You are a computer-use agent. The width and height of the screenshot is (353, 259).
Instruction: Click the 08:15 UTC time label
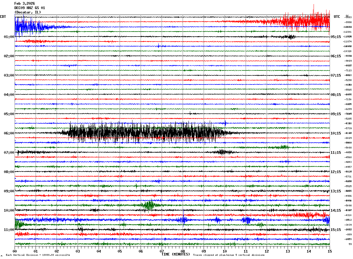pos(336,95)
